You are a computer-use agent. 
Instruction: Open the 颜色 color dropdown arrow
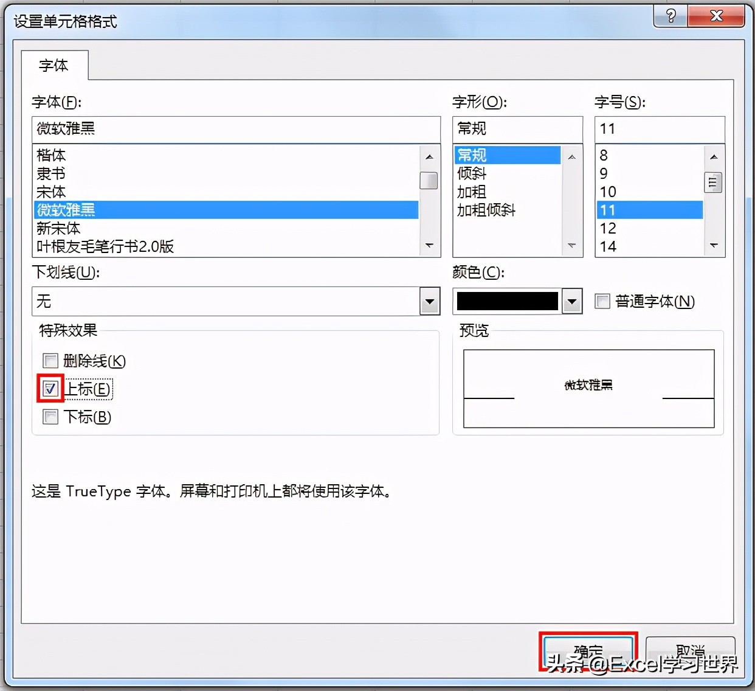(x=572, y=301)
